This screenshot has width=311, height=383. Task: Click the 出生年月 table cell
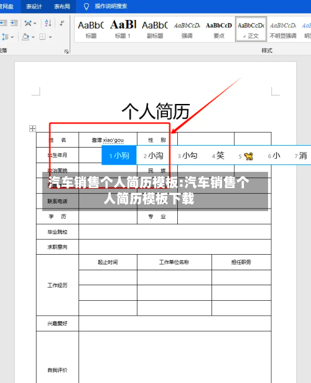tap(57, 155)
